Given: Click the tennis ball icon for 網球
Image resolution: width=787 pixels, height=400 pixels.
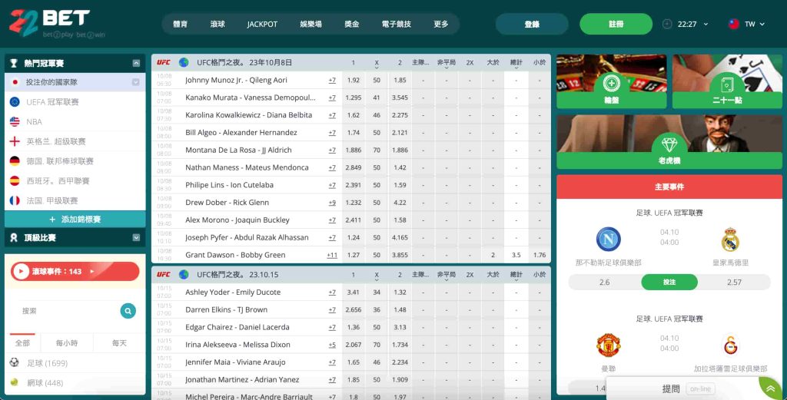Looking at the screenshot, I should (14, 382).
